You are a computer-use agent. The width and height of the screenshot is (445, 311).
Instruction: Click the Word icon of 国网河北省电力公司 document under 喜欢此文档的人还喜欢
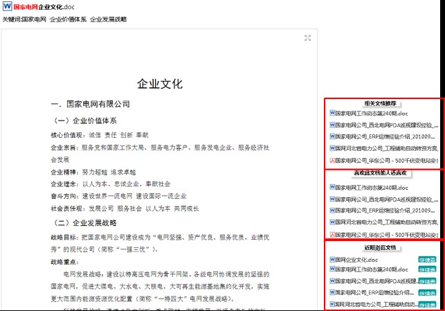point(332,222)
